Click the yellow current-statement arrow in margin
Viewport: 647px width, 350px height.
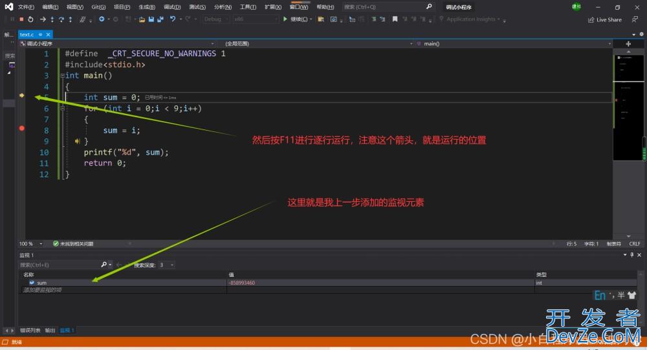[22, 95]
